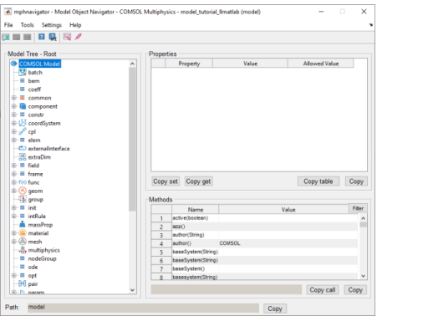Click the Allowed Value column header
This screenshot has width=428, height=316.
click(321, 64)
